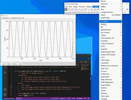Choose Compile and Run... menu entry
The image size is (131, 100).
(x=111, y=12)
